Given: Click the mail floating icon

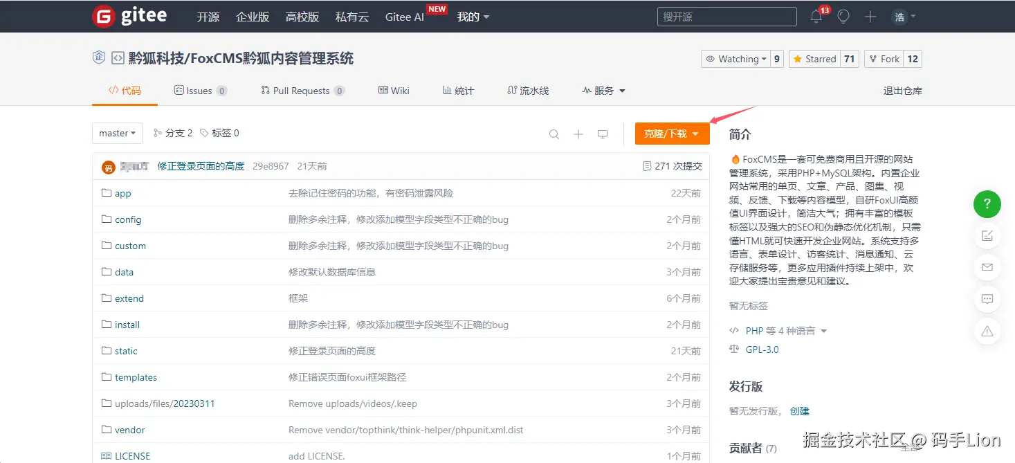Looking at the screenshot, I should pos(987,267).
